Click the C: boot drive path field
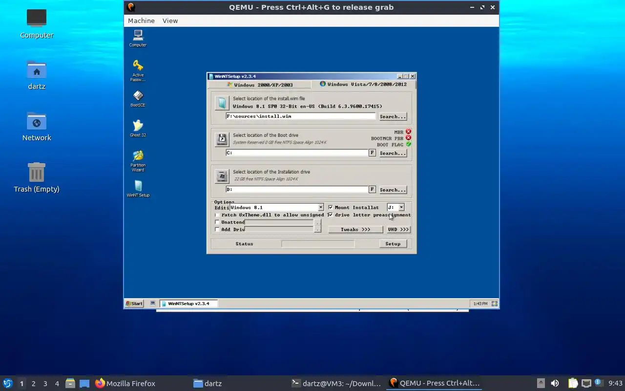The height and width of the screenshot is (391, 625). click(297, 153)
